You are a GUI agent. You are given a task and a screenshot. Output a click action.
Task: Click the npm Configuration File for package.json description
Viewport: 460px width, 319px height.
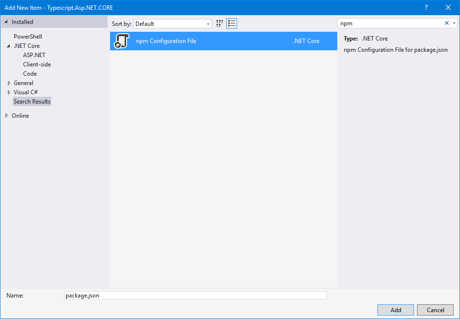tap(395, 50)
